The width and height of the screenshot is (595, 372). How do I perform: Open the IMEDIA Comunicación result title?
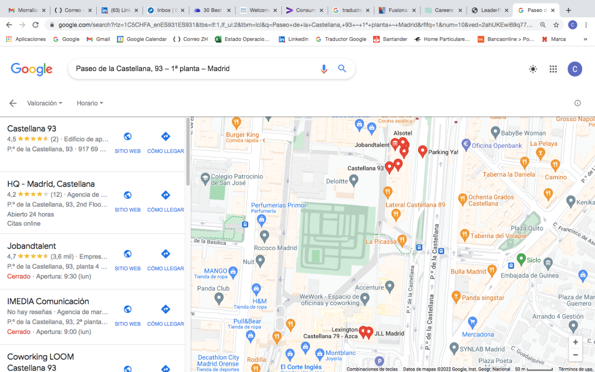click(48, 301)
